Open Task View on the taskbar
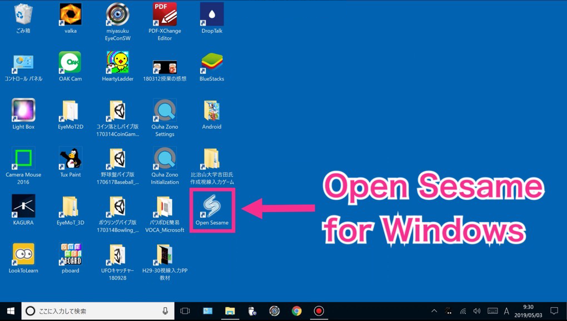This screenshot has width=567, height=321. point(185,311)
